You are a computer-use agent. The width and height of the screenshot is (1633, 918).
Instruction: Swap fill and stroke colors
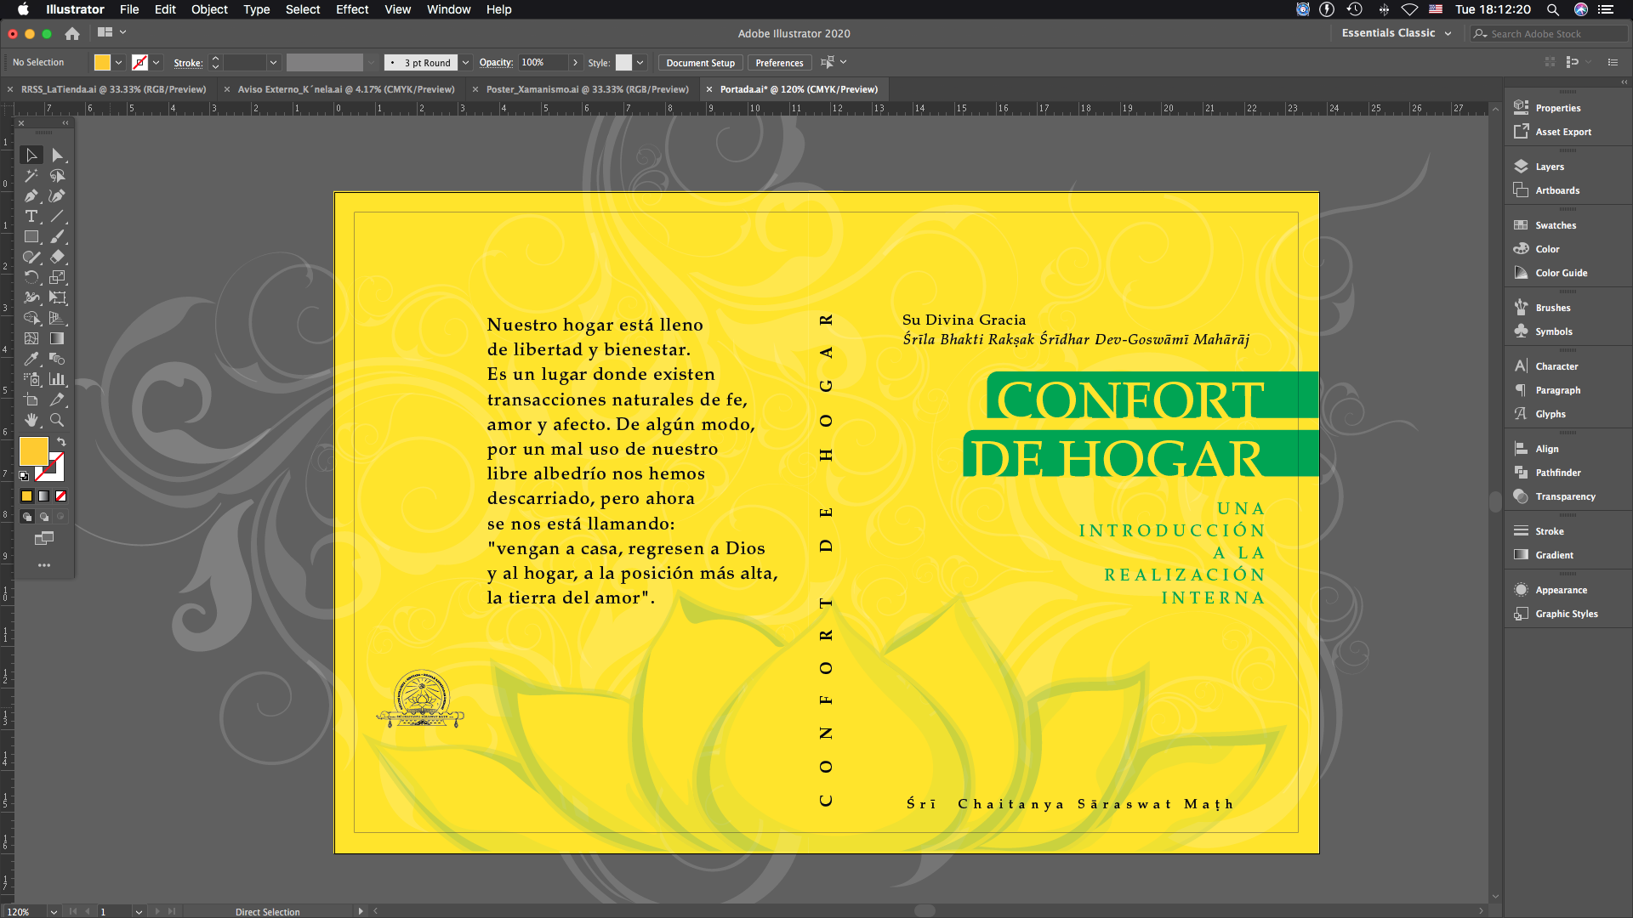point(61,442)
